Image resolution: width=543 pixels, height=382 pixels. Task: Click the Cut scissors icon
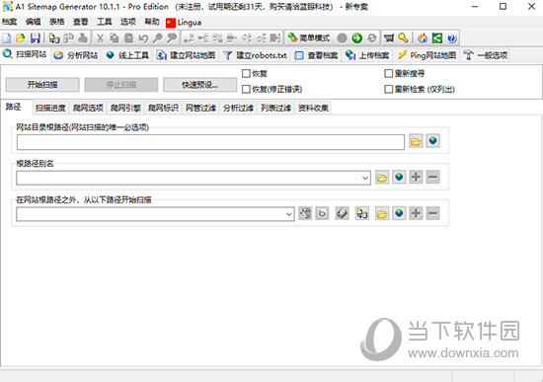tap(100, 38)
